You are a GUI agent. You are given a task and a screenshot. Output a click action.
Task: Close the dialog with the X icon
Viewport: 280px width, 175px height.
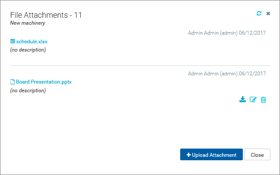pyautogui.click(x=268, y=13)
